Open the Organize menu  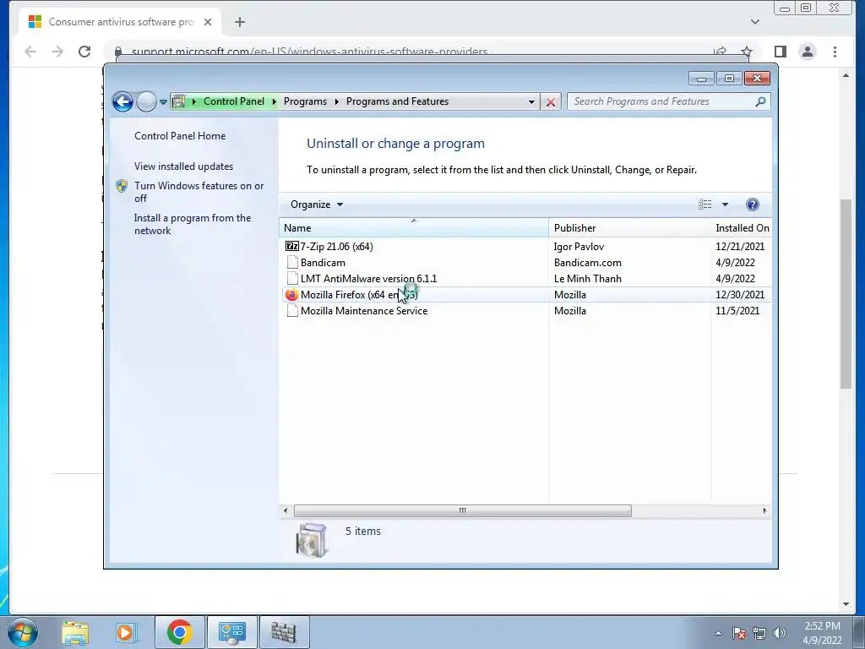[x=317, y=205]
